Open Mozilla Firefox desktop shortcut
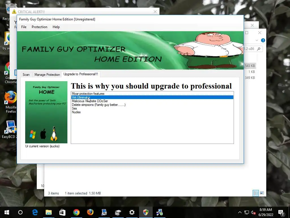Viewport: 290px width, 218px height. pos(11,102)
